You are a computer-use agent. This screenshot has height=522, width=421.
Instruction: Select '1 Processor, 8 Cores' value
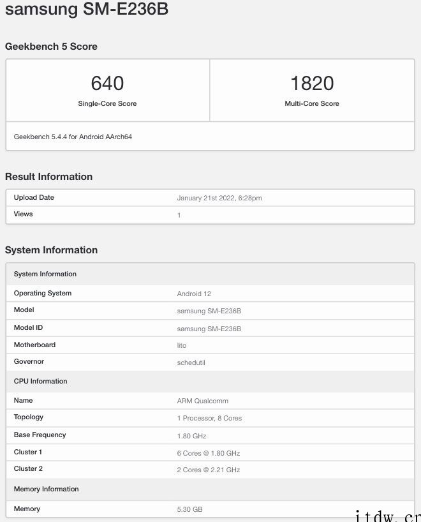click(x=209, y=419)
